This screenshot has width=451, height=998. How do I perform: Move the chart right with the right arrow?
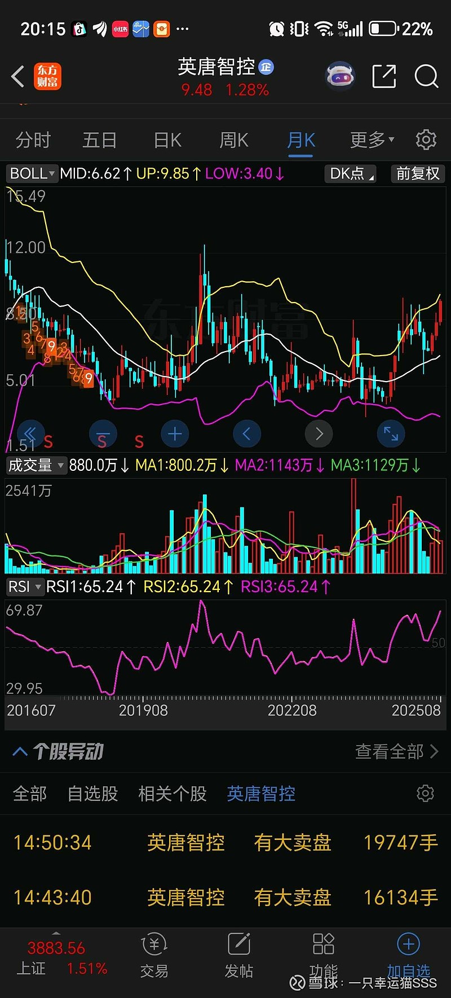[319, 434]
